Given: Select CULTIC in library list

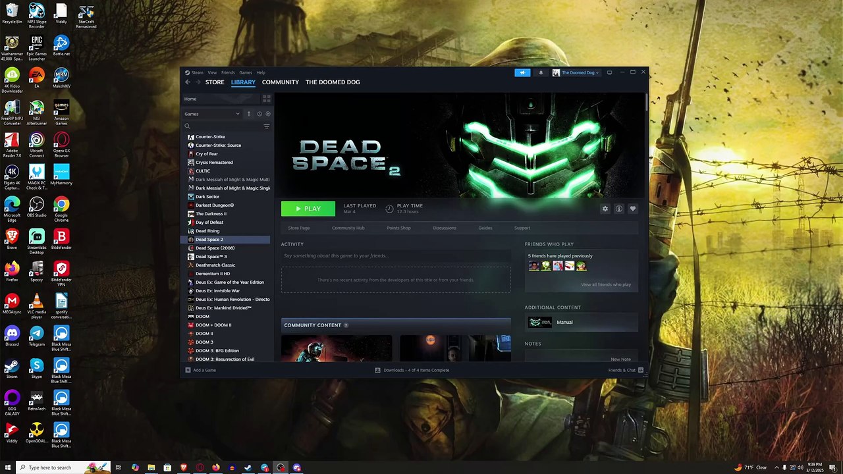Looking at the screenshot, I should tap(225, 171).
